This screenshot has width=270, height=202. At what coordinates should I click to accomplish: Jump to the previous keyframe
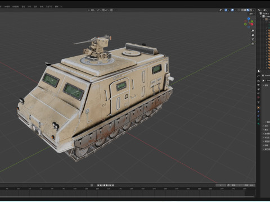click(101, 185)
